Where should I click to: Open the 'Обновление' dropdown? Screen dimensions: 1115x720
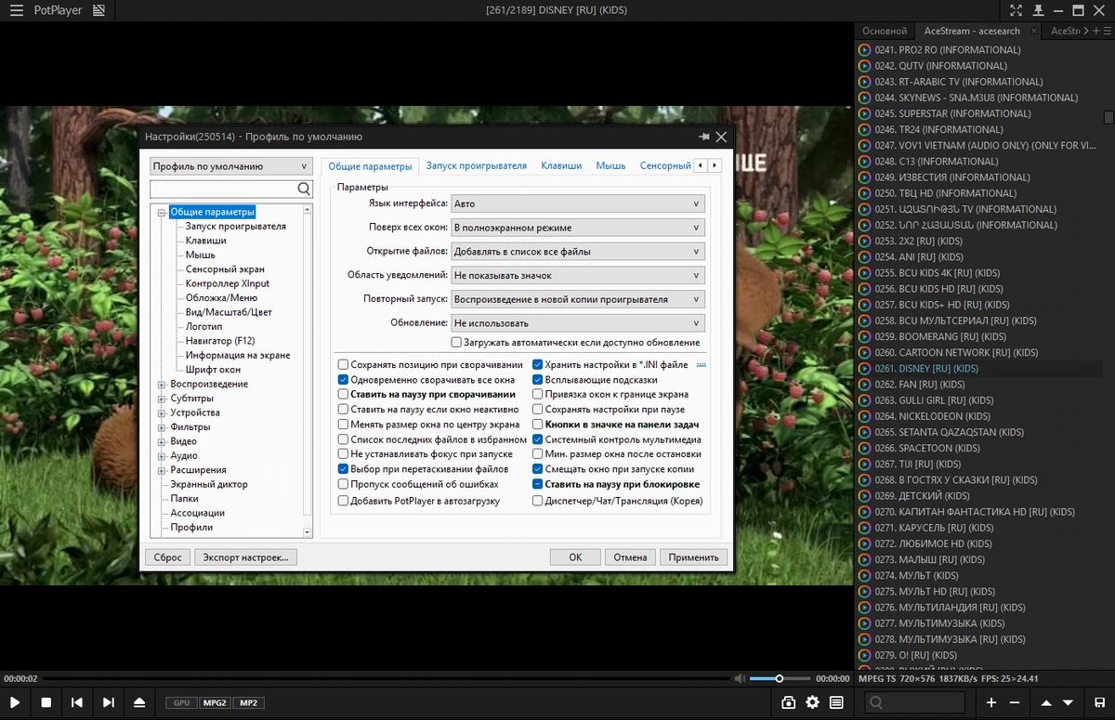[578, 323]
